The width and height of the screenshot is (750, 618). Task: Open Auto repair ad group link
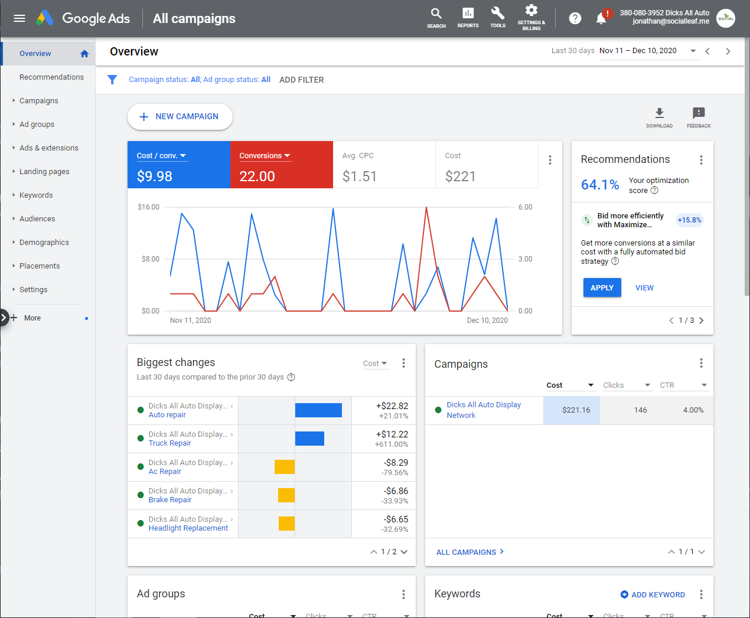pos(167,415)
